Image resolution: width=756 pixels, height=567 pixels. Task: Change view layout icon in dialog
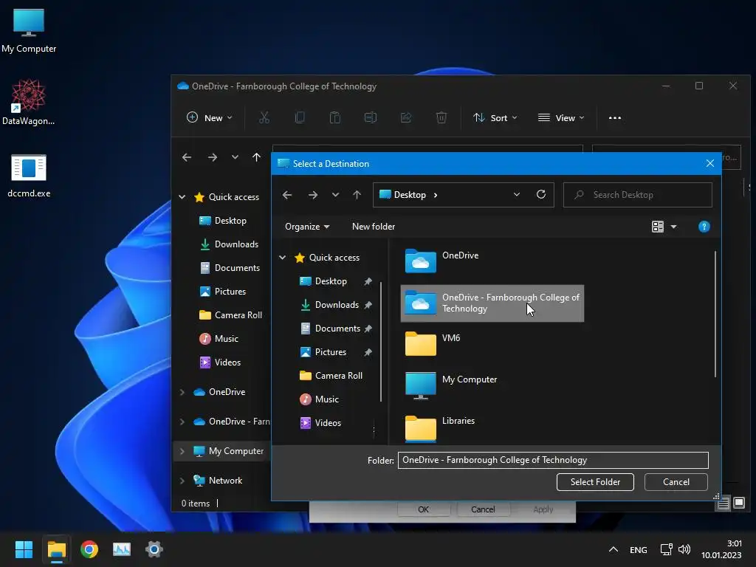click(x=658, y=227)
